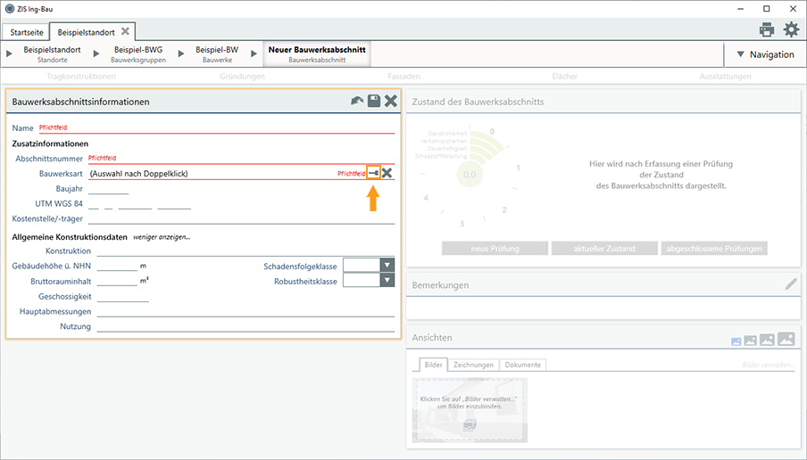Close the Beispielstandort tab
The image size is (807, 460).
pos(125,31)
